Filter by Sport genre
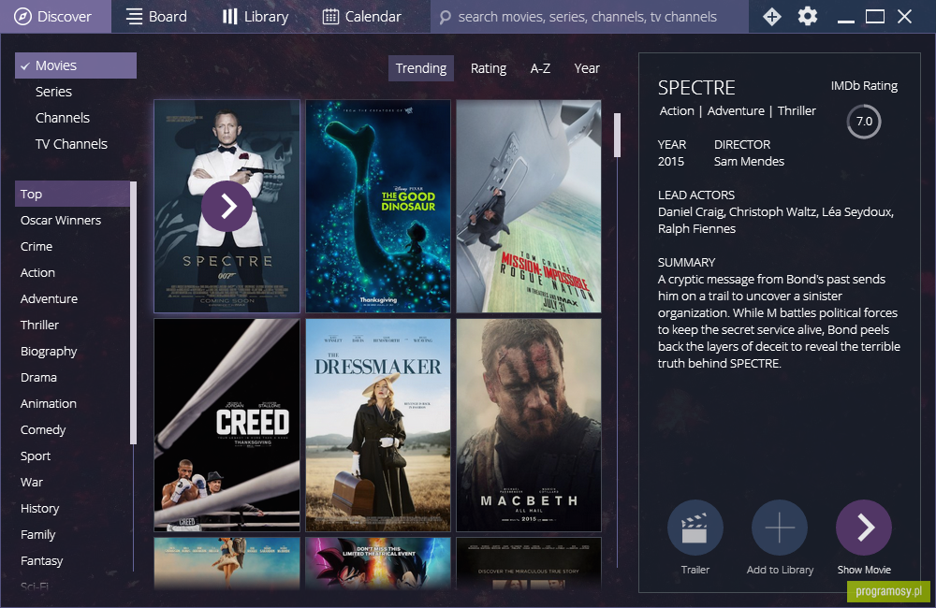936x608 pixels. point(36,456)
